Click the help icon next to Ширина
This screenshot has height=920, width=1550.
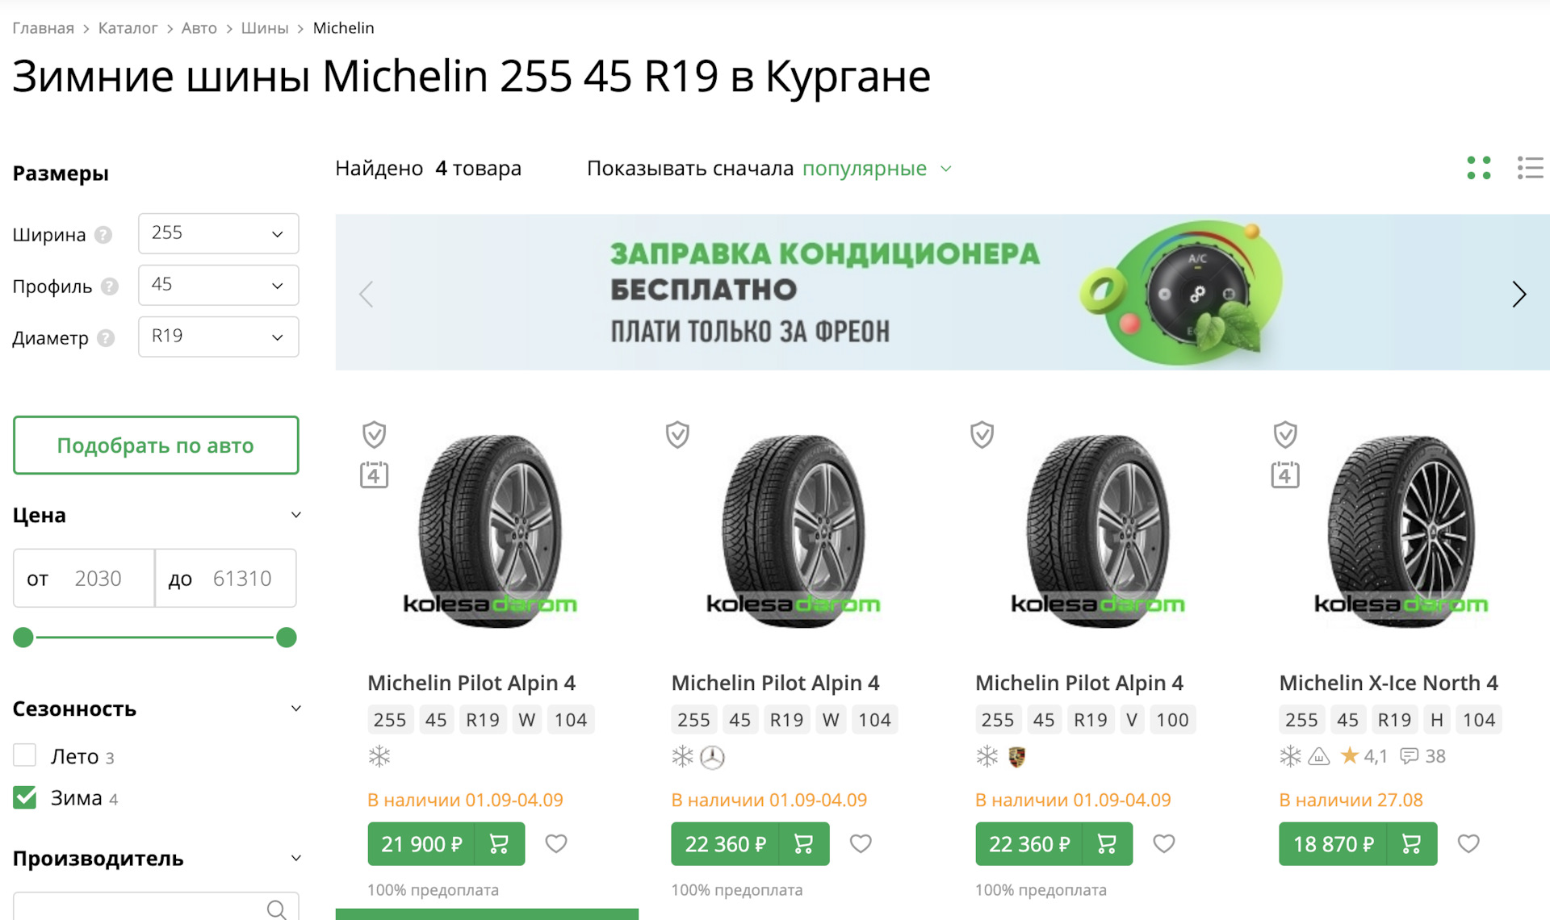[x=103, y=235]
